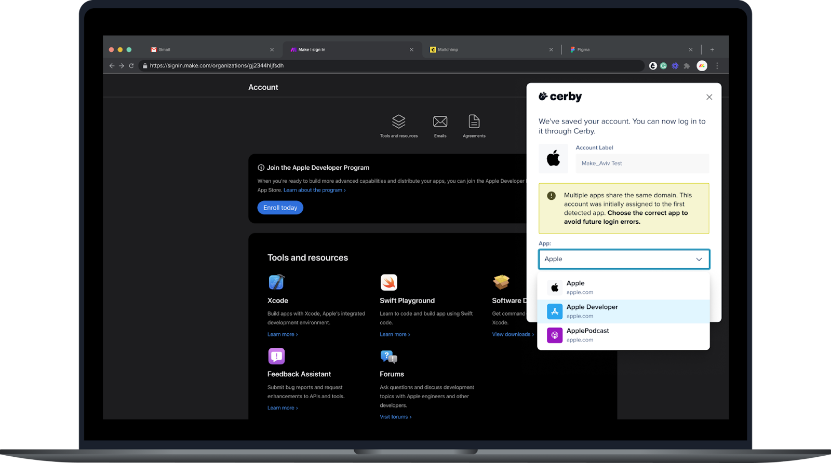Click the Xcode app icon
Viewport: 831px width, 463px height.
point(276,282)
